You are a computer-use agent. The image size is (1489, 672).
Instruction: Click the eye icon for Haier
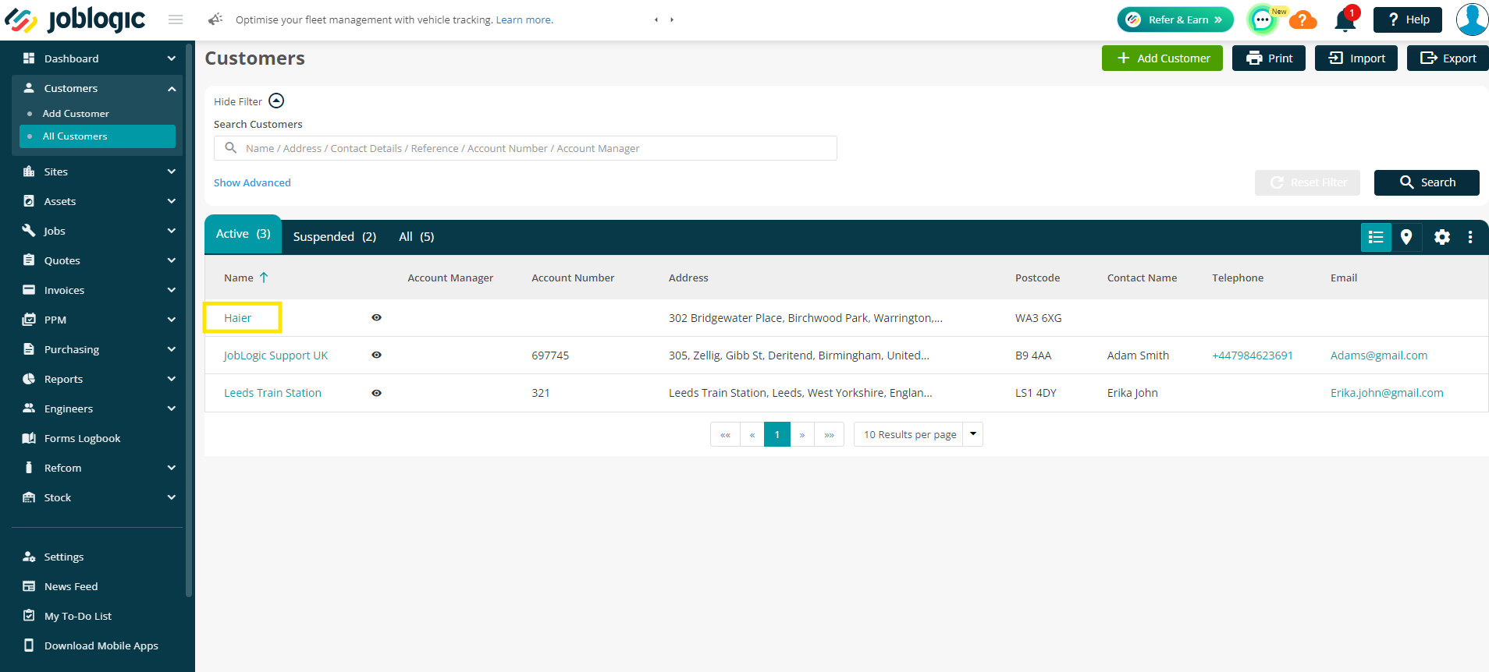pyautogui.click(x=376, y=318)
